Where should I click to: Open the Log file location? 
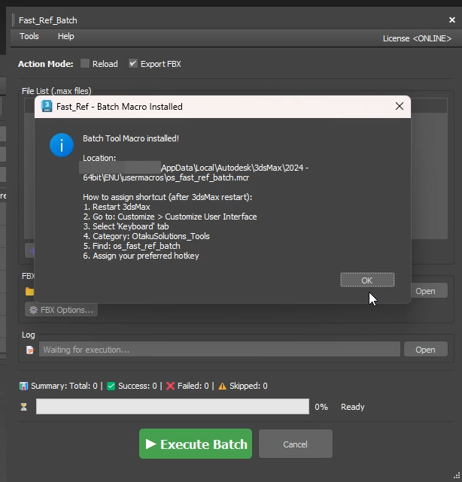tap(425, 350)
